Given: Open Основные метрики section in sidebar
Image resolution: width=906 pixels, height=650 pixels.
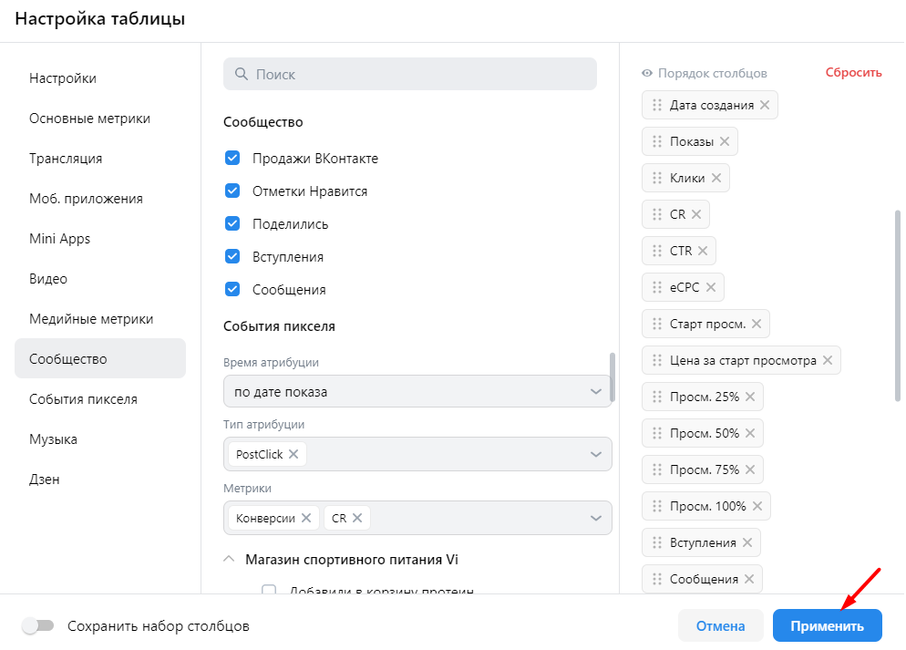Looking at the screenshot, I should pos(89,119).
